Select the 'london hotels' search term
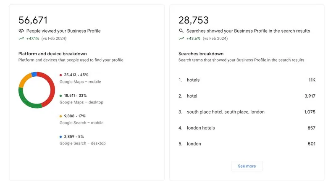Viewport: 336px width, 184px height. 201,128
